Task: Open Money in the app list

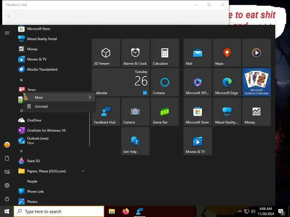Action: coord(52,49)
